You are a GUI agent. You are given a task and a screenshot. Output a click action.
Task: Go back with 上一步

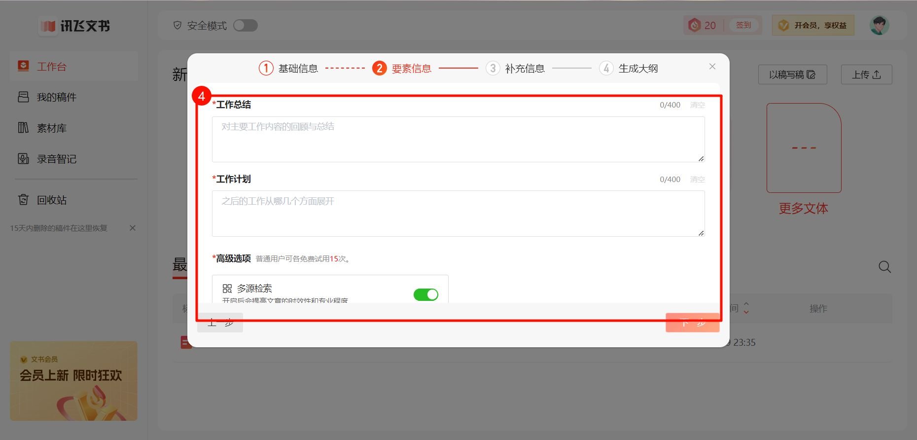click(x=220, y=323)
